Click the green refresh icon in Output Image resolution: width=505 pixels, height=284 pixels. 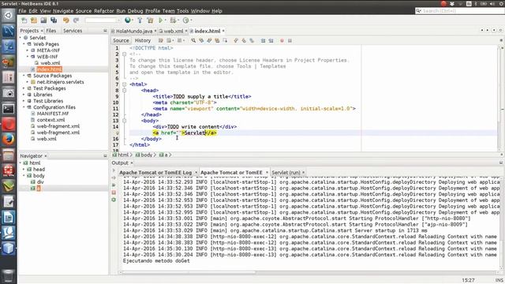pyautogui.click(x=114, y=200)
